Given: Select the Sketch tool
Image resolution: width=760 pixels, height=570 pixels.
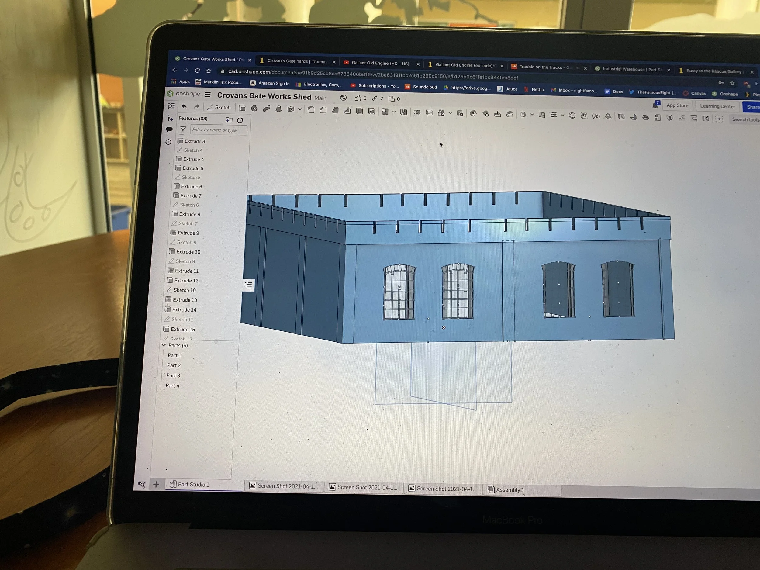Looking at the screenshot, I should pos(219,107).
